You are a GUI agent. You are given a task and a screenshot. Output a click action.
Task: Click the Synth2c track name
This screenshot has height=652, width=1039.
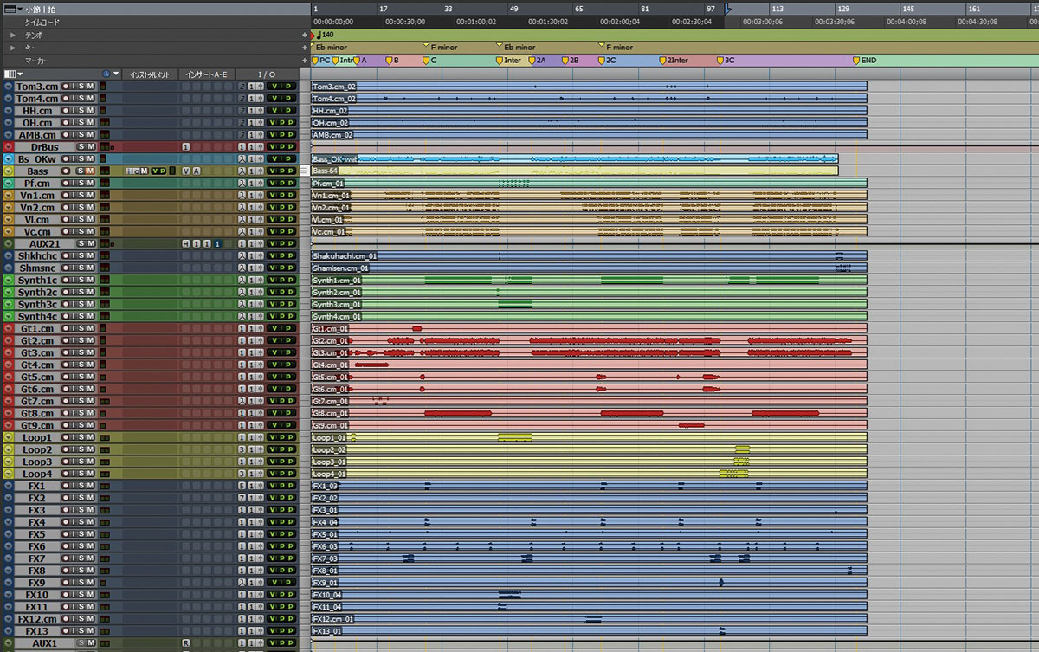click(x=37, y=293)
